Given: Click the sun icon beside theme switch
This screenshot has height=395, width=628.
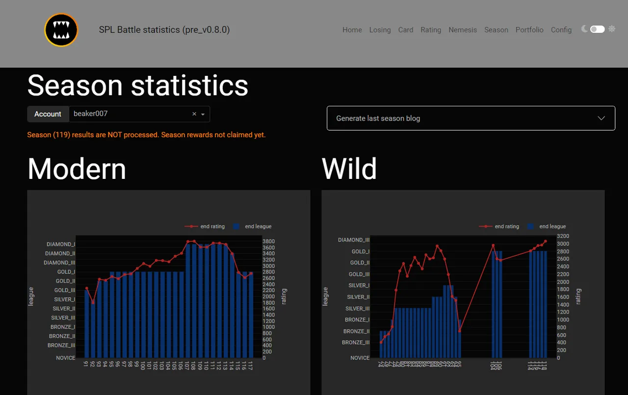Looking at the screenshot, I should coord(612,29).
